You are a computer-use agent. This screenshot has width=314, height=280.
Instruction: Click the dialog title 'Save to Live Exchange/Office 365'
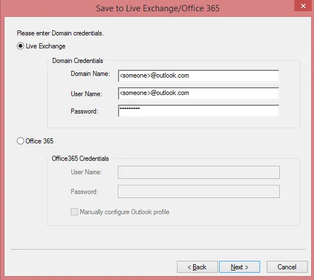pyautogui.click(x=158, y=8)
